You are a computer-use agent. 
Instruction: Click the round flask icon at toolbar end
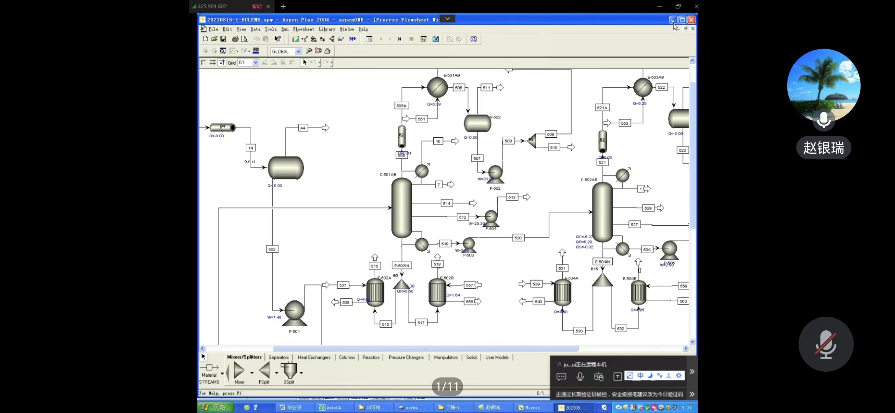pos(474,39)
